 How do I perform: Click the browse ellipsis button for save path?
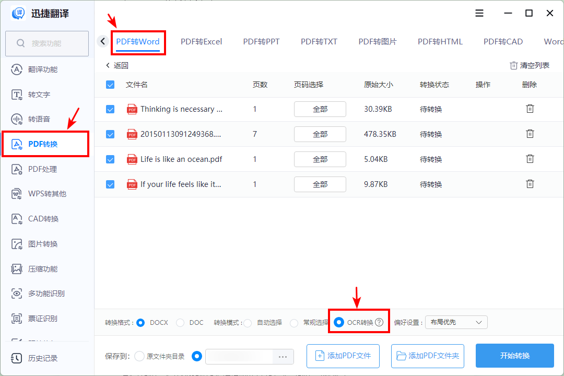[x=283, y=357]
